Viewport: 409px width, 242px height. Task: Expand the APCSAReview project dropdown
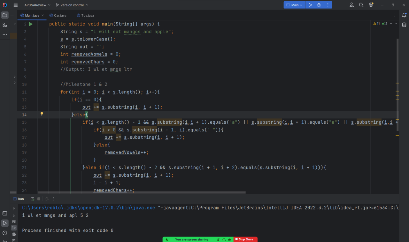tap(37, 5)
